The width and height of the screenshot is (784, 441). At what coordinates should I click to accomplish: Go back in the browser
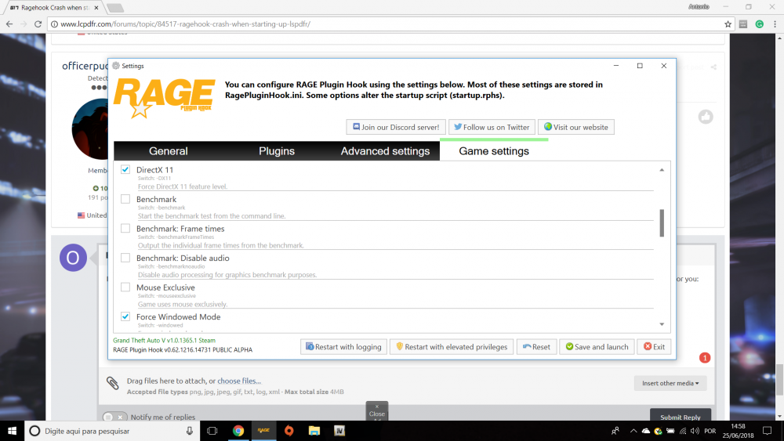pyautogui.click(x=9, y=24)
